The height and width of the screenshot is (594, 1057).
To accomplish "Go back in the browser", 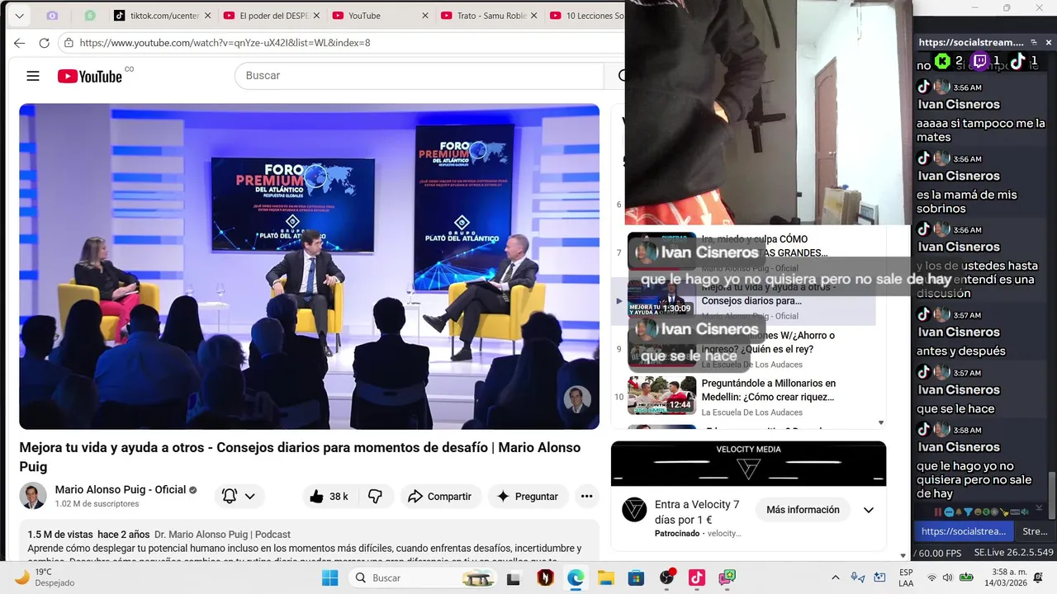I will (x=19, y=43).
